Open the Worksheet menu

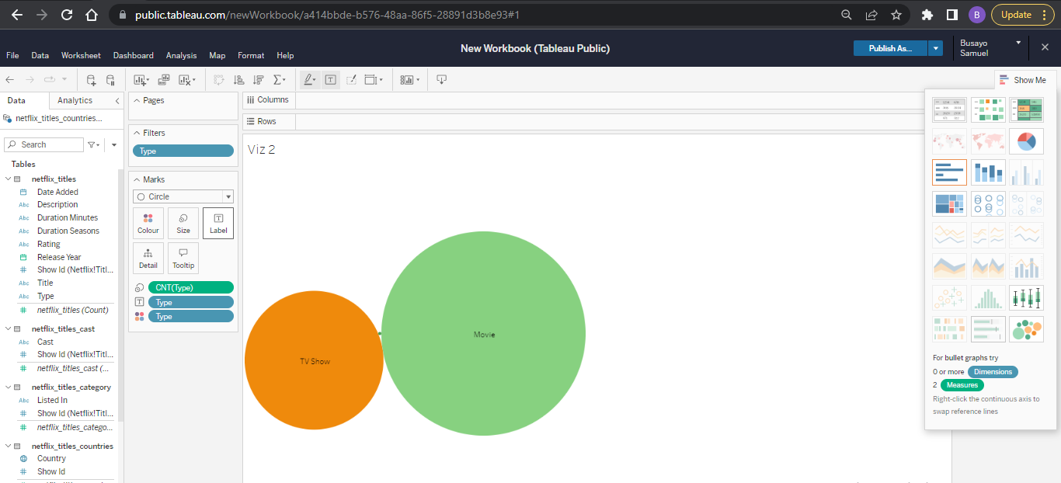tap(81, 56)
